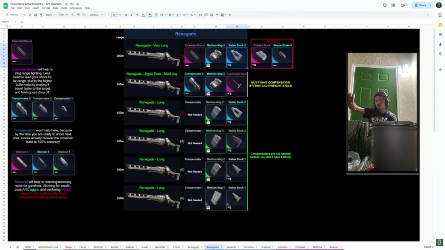Viewport: 445px width, 250px height.
Task: Open the Extensions menu
Action: (76, 8)
